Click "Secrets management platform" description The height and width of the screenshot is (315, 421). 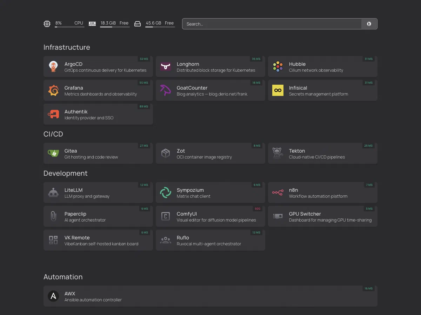(x=319, y=94)
